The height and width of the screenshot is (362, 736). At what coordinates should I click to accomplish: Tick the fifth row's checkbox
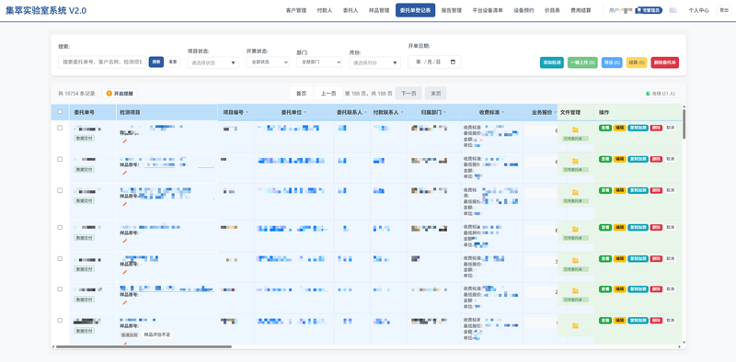60,258
